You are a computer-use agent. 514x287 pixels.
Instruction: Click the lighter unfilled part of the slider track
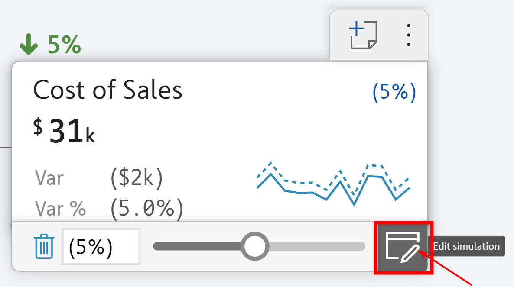316,246
